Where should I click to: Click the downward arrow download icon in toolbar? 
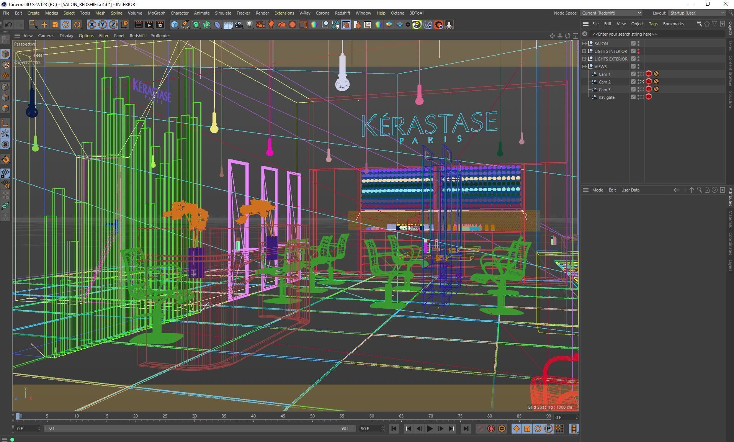tap(449, 25)
